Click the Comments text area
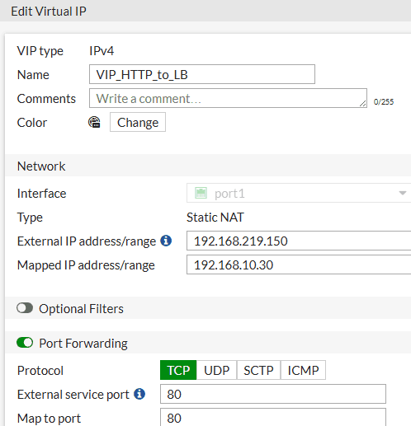The width and height of the screenshot is (411, 426). coord(228,98)
